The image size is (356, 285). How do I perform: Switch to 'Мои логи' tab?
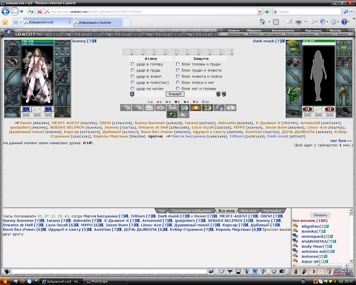248,211
